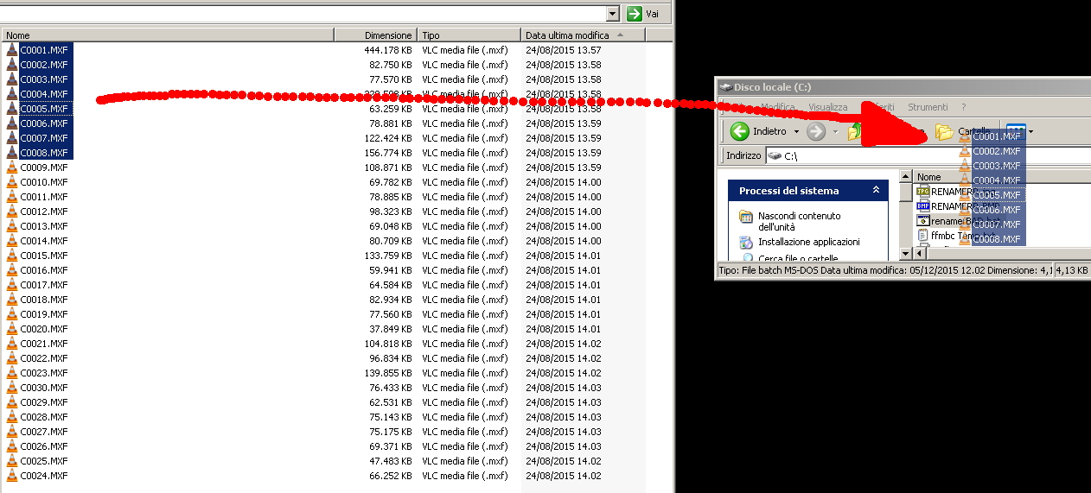This screenshot has width=1091, height=493.
Task: Click the rename BAD batch file icon
Action: point(922,221)
